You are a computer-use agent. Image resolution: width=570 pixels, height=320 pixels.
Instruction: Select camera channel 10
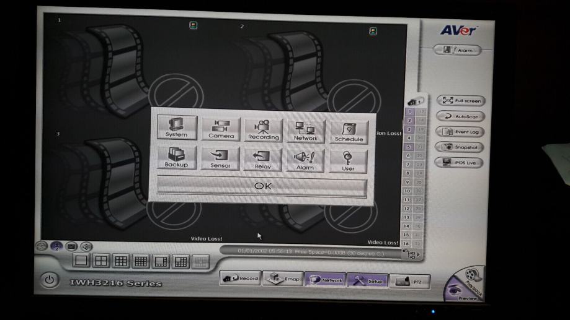tap(407, 191)
